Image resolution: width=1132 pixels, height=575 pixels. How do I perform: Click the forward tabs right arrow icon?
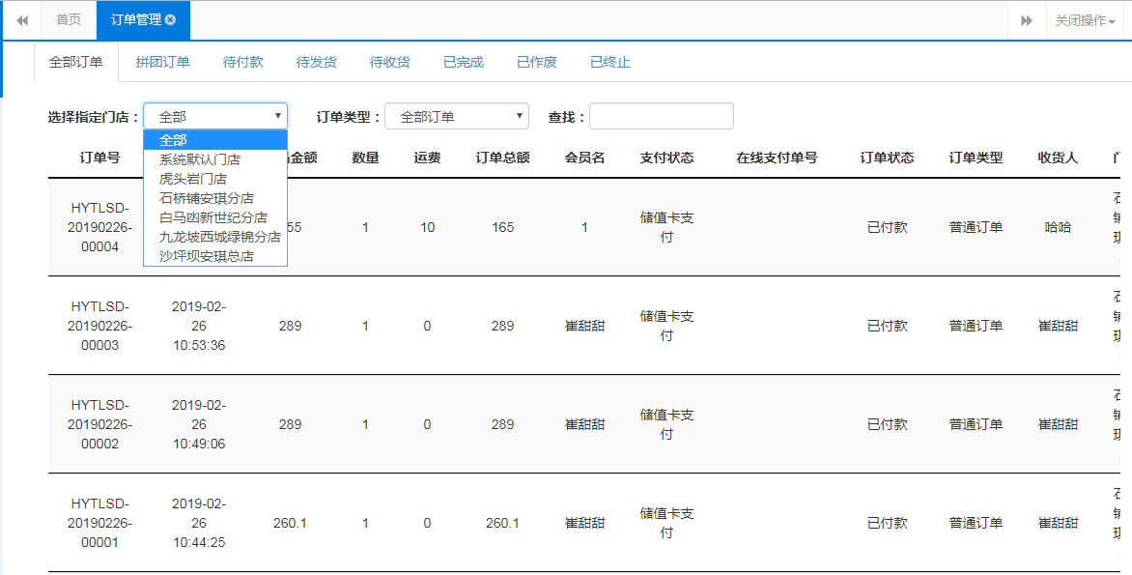pyautogui.click(x=1026, y=20)
